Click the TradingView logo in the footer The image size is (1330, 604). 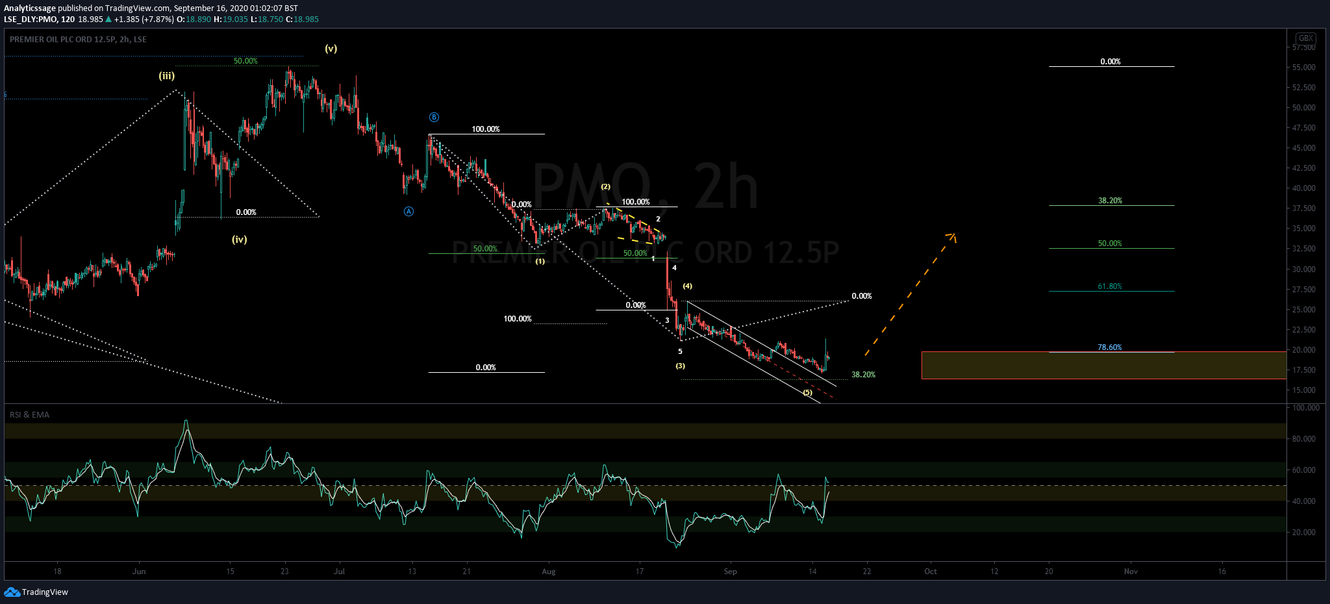point(36,592)
